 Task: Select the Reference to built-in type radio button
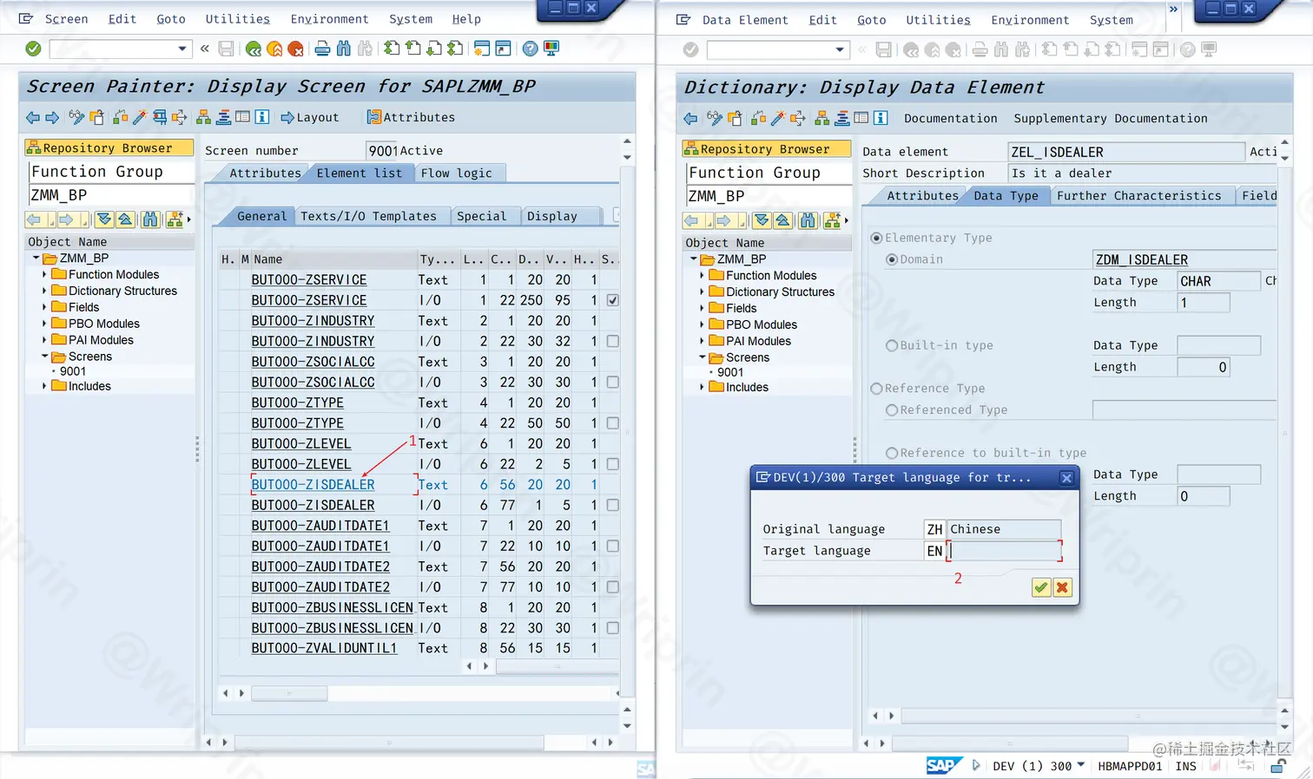pos(891,453)
